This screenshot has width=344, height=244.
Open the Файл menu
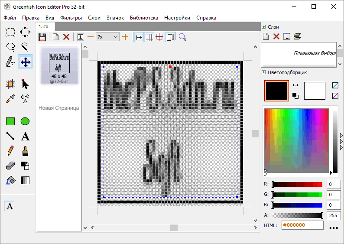[10, 18]
